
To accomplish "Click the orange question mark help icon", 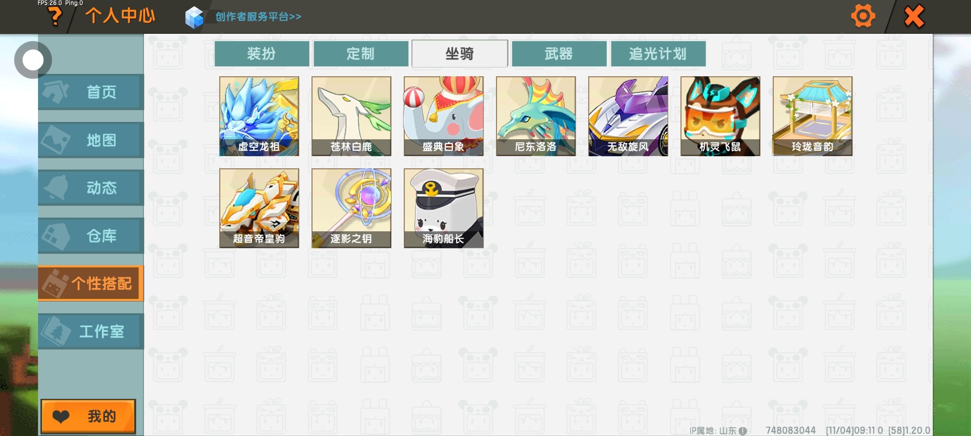I will tap(55, 17).
